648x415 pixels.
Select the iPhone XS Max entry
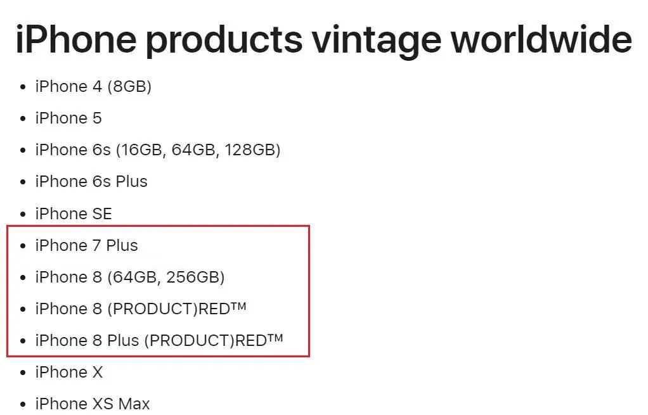click(92, 404)
